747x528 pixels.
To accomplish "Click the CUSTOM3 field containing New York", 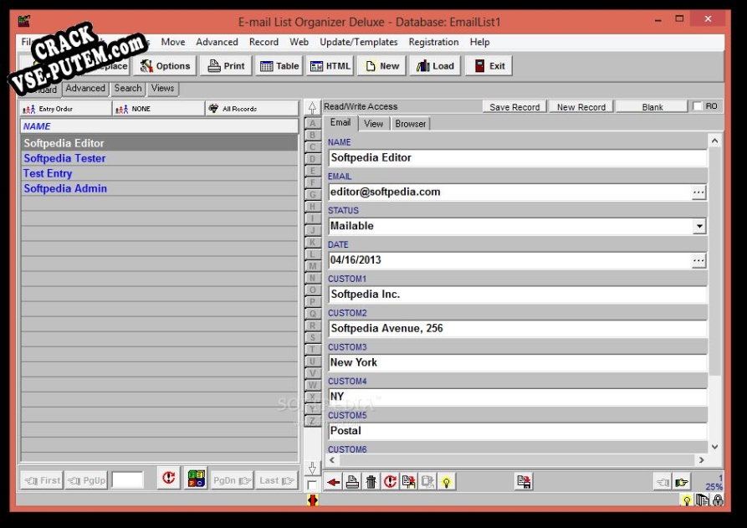I will [x=518, y=362].
